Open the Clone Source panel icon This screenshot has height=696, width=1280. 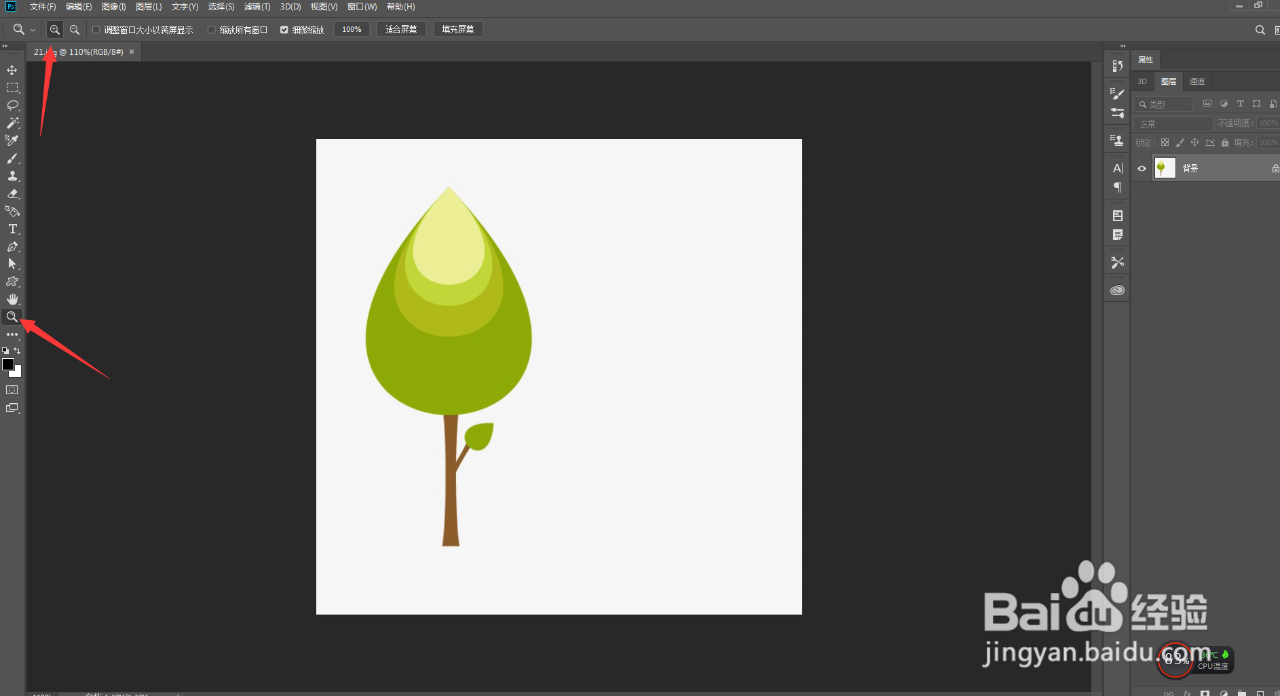tap(1118, 140)
